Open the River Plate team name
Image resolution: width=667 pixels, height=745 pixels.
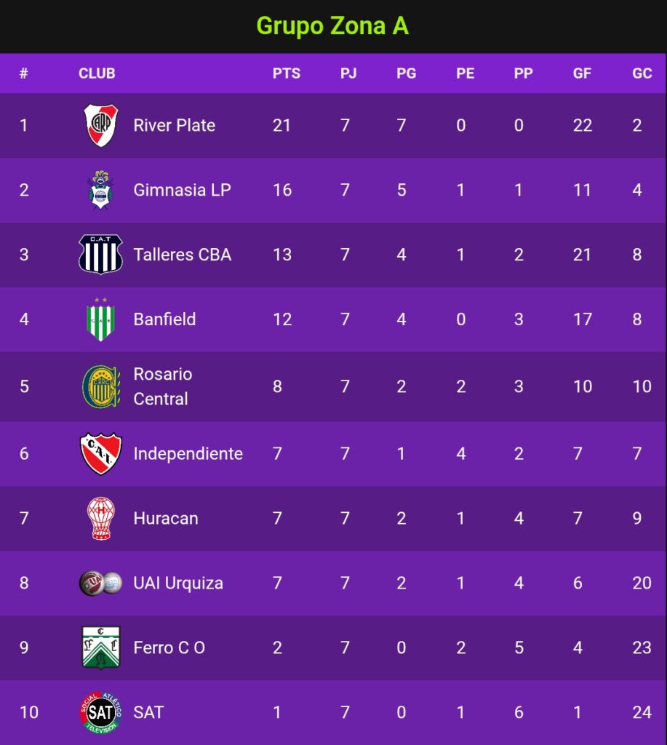(175, 125)
